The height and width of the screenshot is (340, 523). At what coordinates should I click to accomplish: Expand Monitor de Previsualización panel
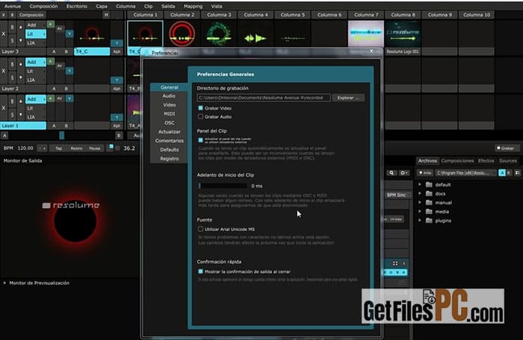point(4,283)
